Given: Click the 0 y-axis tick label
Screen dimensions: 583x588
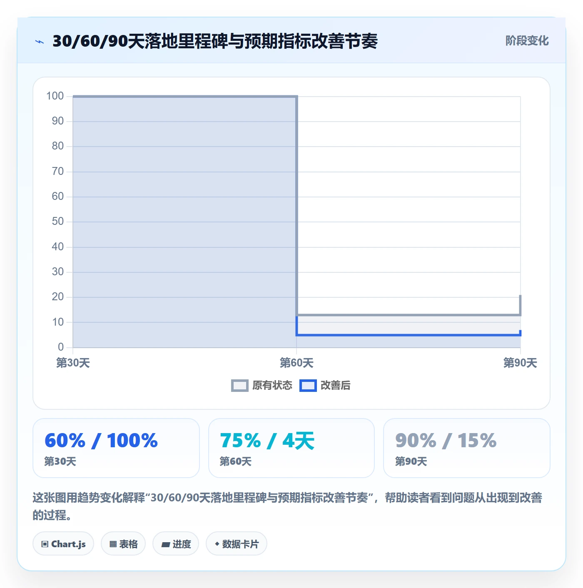Looking at the screenshot, I should 61,347.
